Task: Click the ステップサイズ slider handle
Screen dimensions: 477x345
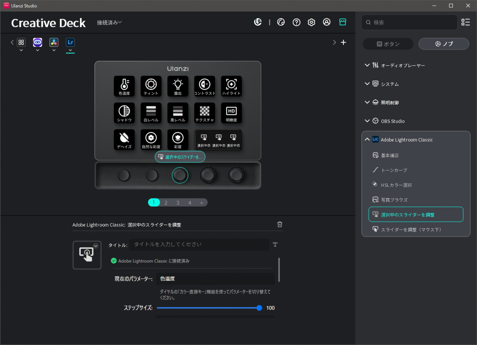Action: click(x=259, y=308)
